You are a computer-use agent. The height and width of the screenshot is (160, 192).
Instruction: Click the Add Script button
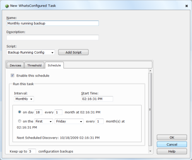pos(73,52)
